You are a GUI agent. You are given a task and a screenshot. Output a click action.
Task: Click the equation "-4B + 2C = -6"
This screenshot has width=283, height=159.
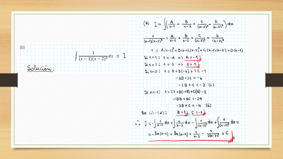(188, 78)
